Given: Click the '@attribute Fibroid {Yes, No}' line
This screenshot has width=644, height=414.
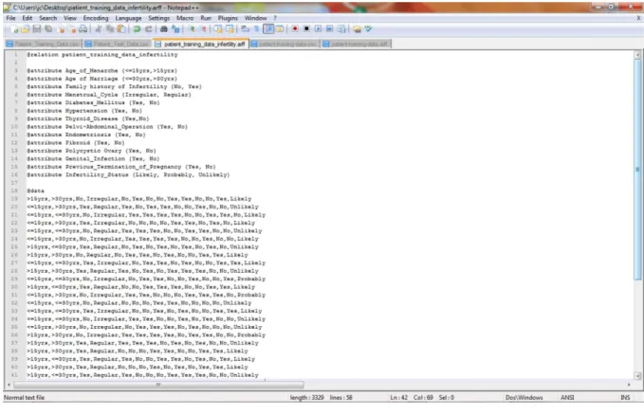Looking at the screenshot, I should pyautogui.click(x=76, y=143).
